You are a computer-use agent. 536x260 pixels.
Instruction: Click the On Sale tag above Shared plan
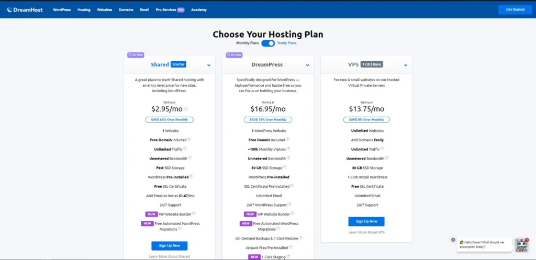tap(136, 54)
